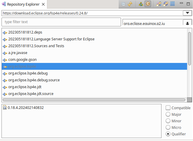Click the horizontal scrollbar of unit list
This screenshot has width=193, height=141.
point(94,100)
